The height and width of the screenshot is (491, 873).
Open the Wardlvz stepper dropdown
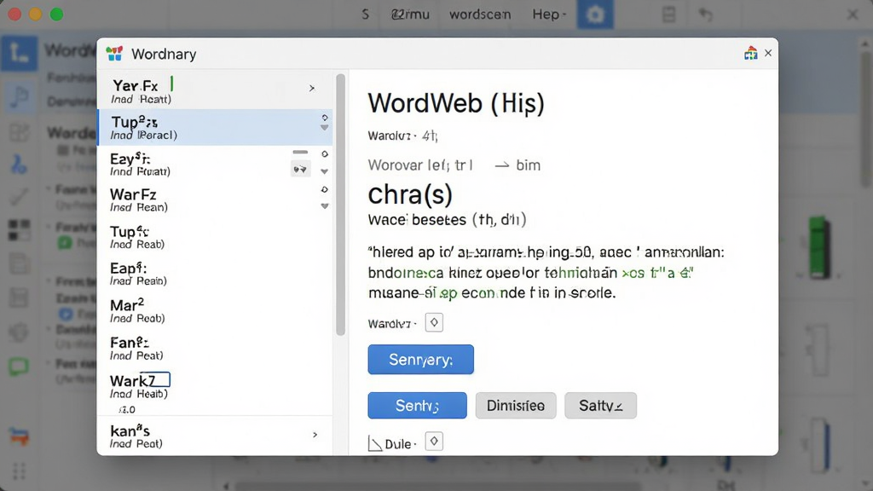[434, 322]
